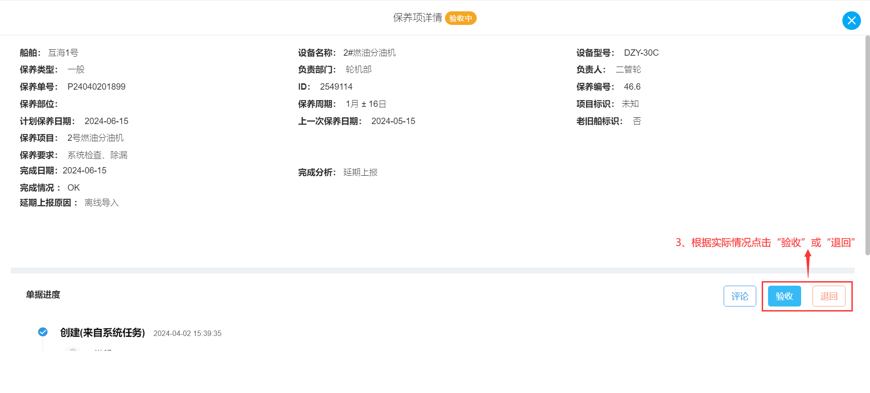Click the 验收 accept button
Screen dimensions: 870x393
point(784,296)
